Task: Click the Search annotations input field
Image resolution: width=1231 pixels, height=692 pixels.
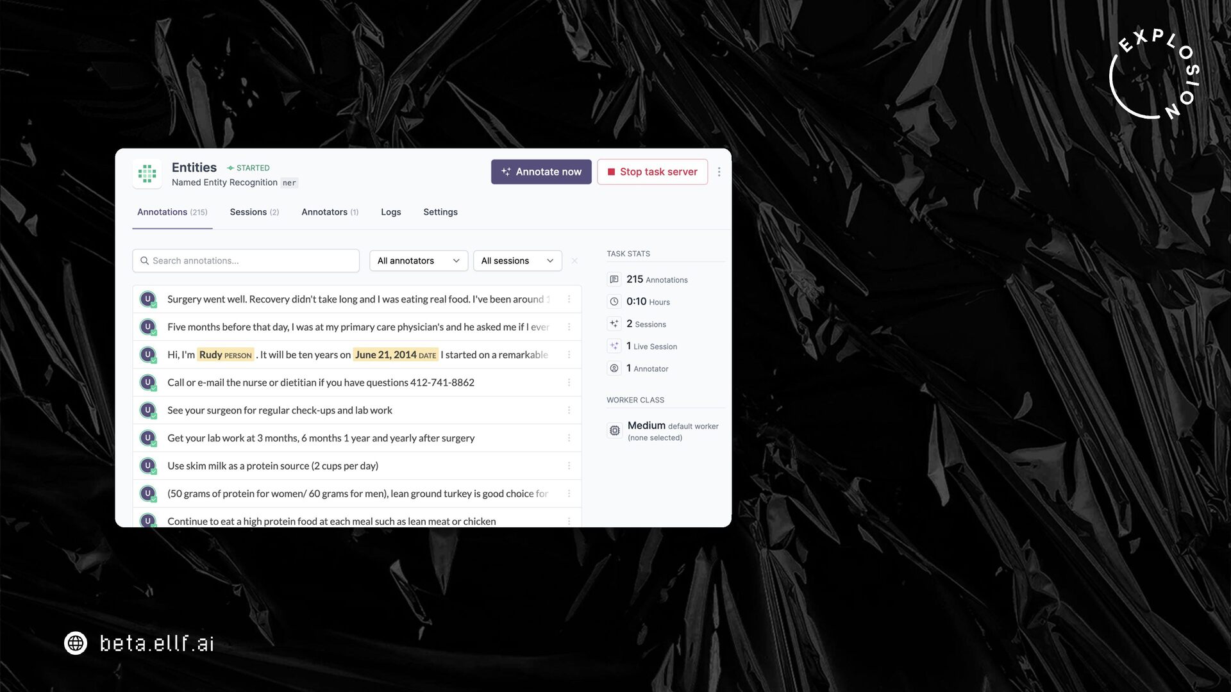Action: (246, 261)
